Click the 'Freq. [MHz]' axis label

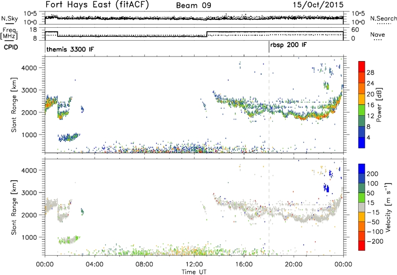9,34
